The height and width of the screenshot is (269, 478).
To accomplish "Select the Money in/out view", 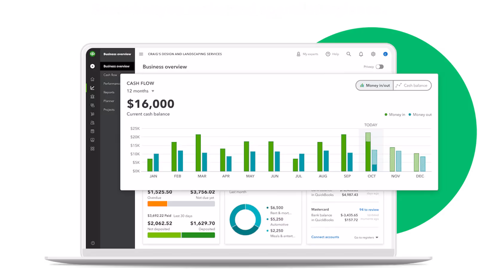I will tap(375, 85).
